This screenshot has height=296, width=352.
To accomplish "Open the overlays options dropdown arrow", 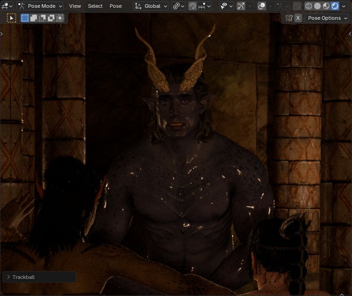I will (270, 6).
